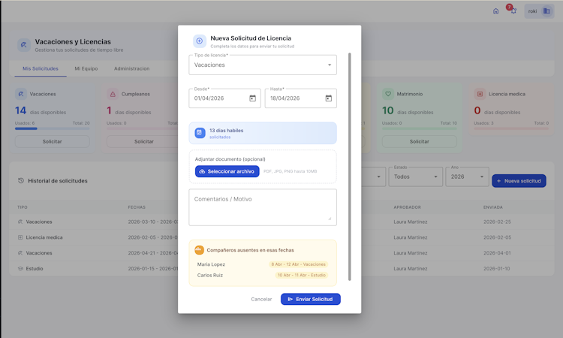563x338 pixels.
Task: Click Cancelar in the dialog
Action: point(261,299)
